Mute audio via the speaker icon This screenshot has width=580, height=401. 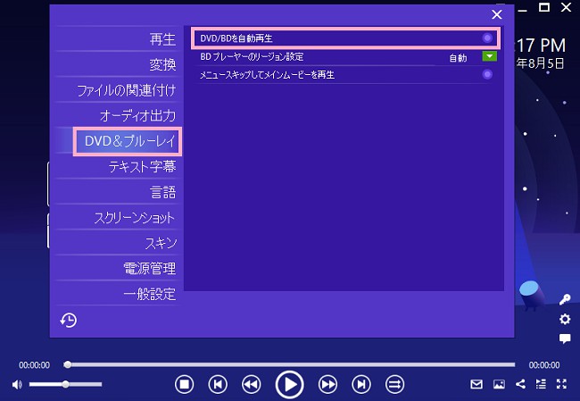click(17, 384)
